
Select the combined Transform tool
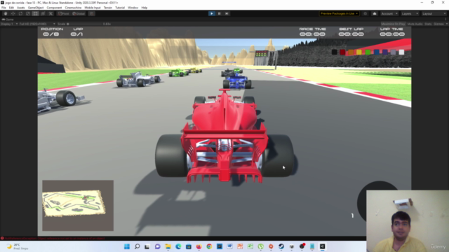(x=43, y=13)
